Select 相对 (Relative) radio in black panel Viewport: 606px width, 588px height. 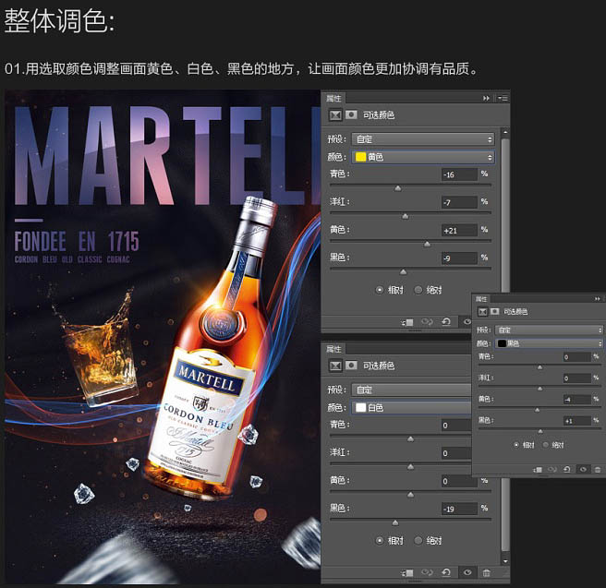click(x=516, y=445)
